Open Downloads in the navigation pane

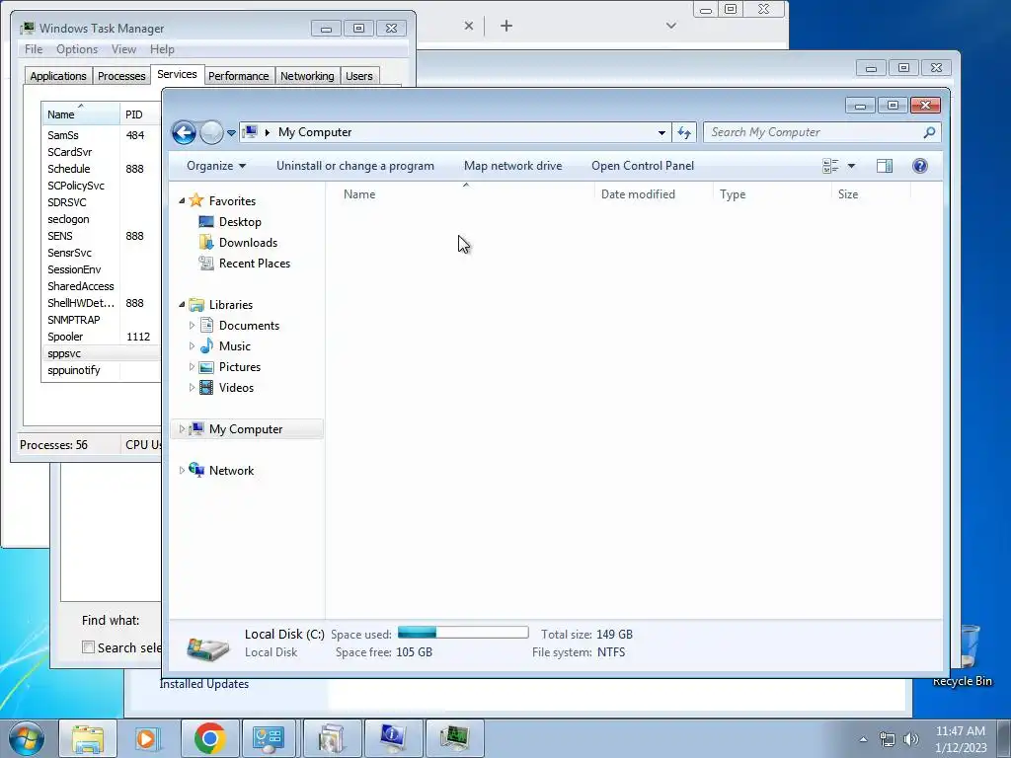pos(248,243)
